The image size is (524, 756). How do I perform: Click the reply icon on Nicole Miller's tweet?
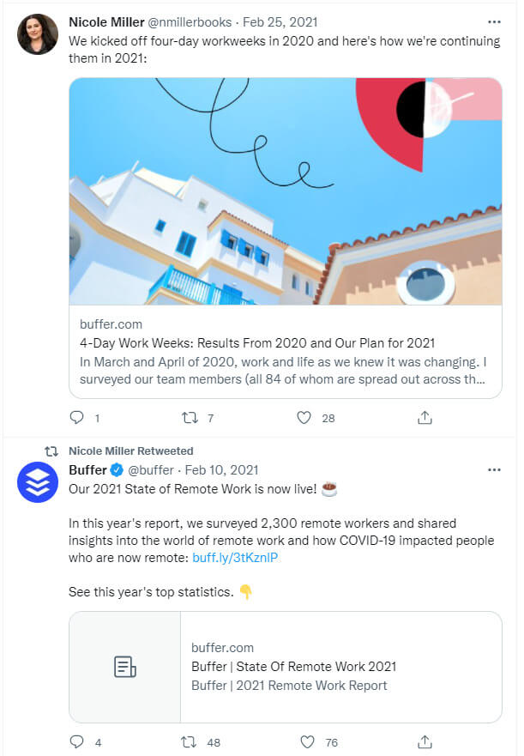click(75, 417)
